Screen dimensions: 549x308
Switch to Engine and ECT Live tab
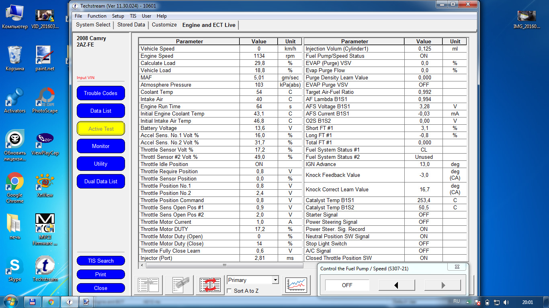pyautogui.click(x=209, y=25)
